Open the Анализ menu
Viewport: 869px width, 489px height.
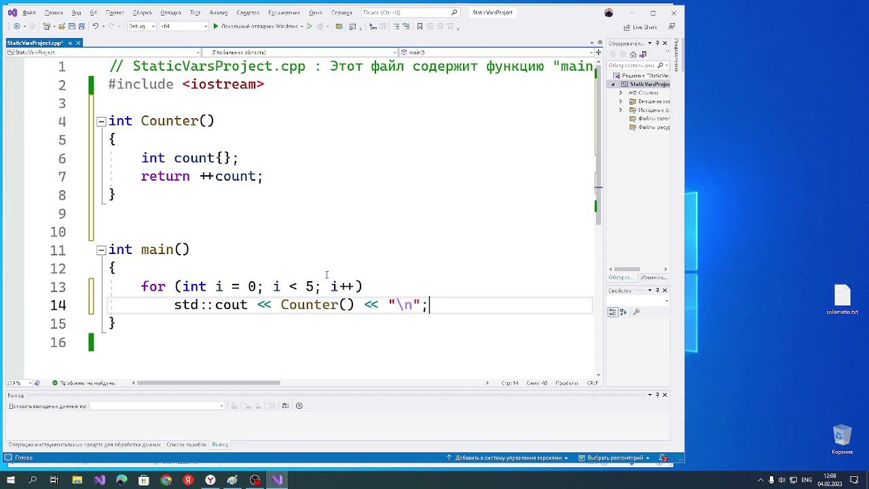click(218, 13)
